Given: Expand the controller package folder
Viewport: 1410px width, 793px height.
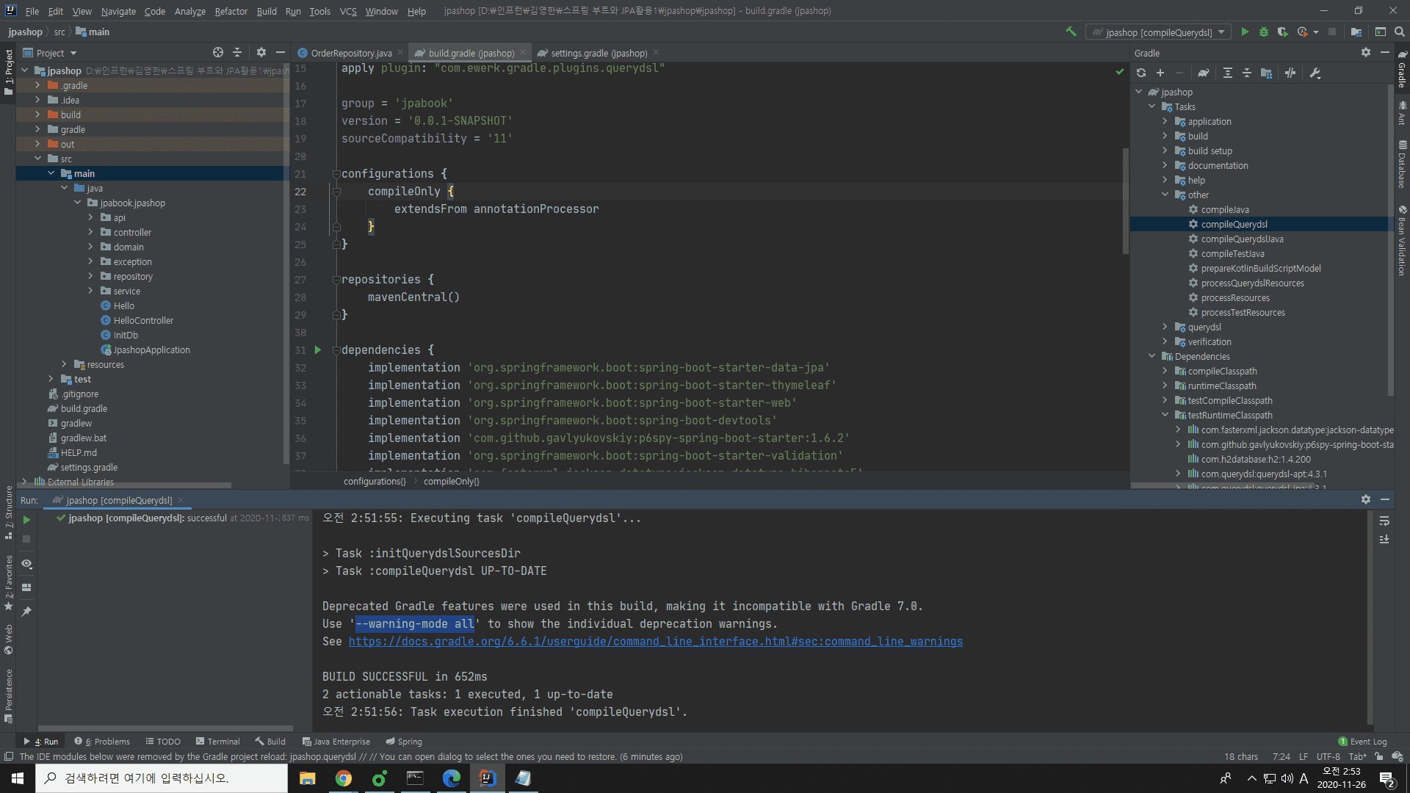Looking at the screenshot, I should pyautogui.click(x=91, y=232).
